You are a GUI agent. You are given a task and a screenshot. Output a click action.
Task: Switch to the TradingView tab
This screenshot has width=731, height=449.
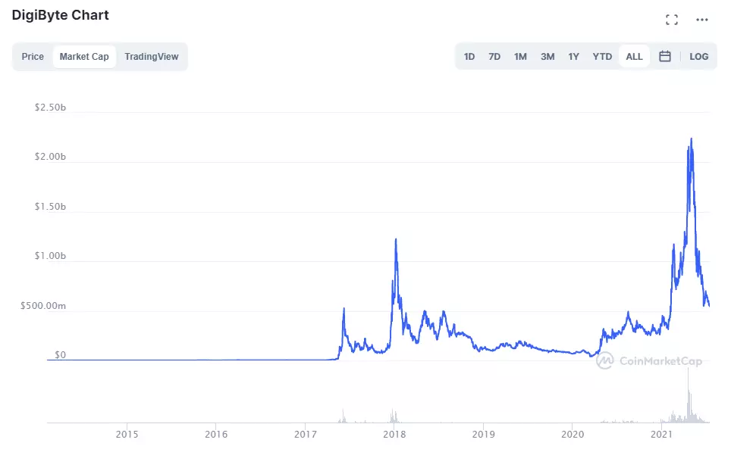(x=152, y=56)
